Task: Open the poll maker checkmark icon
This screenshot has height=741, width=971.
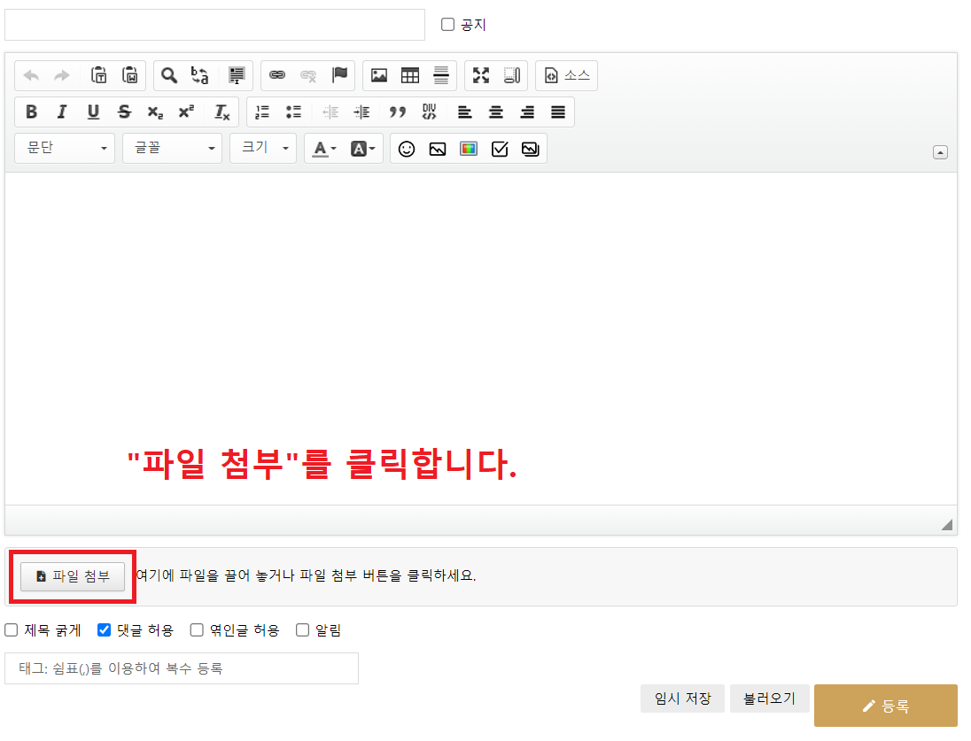Action: (x=500, y=149)
